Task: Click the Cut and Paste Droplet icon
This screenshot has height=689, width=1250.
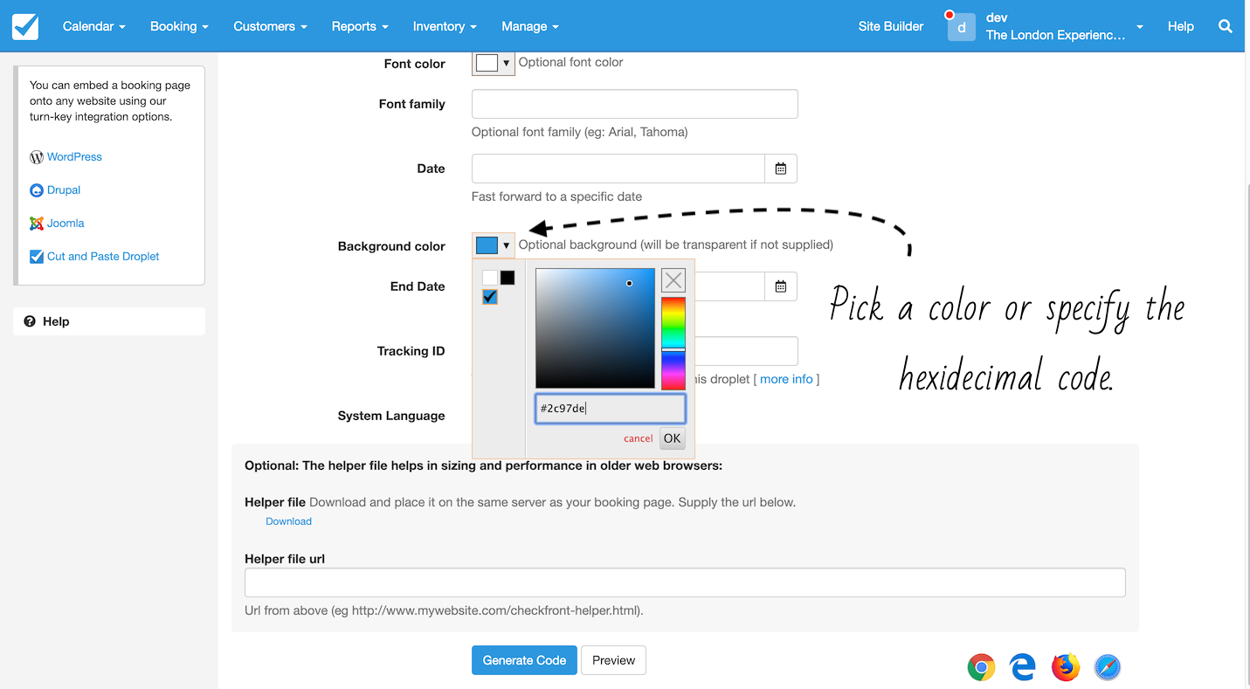Action: pos(37,257)
